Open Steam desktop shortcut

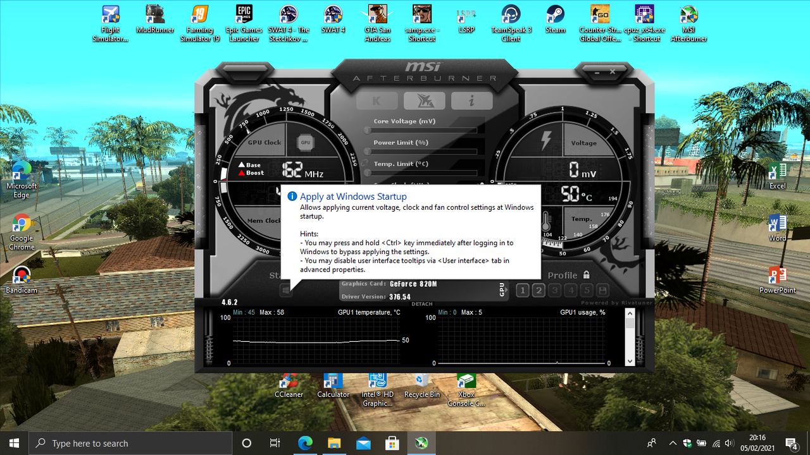(556, 20)
